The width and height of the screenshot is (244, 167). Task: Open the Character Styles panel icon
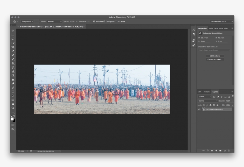(194, 45)
